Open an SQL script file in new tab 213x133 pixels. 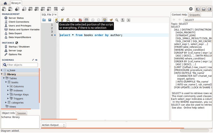tap(10, 9)
